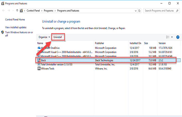Click the 17.3.7076.1026 version cell

pos(165,48)
